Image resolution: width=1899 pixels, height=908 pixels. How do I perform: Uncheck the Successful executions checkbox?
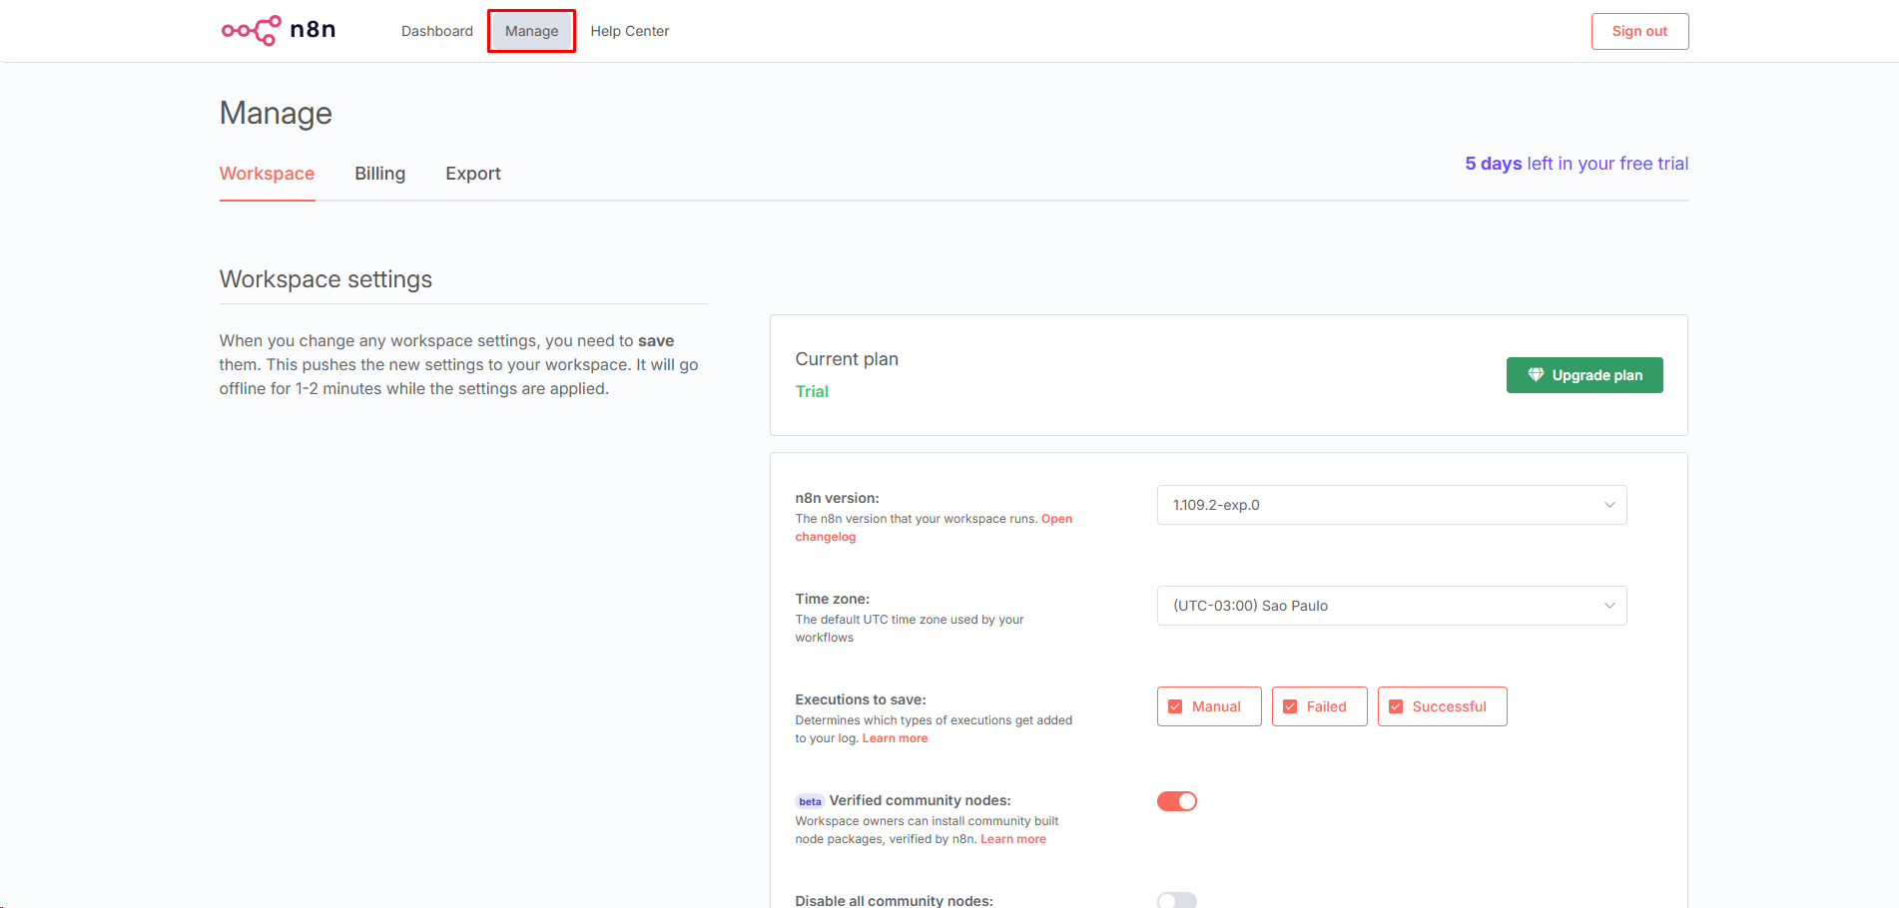point(1396,706)
